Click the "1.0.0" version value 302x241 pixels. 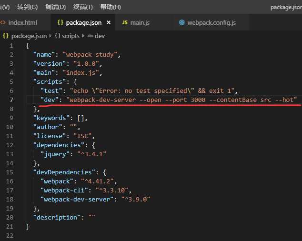(86, 64)
